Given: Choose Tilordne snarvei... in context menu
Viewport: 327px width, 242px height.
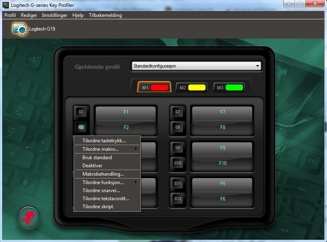Looking at the screenshot, I should [107, 191].
